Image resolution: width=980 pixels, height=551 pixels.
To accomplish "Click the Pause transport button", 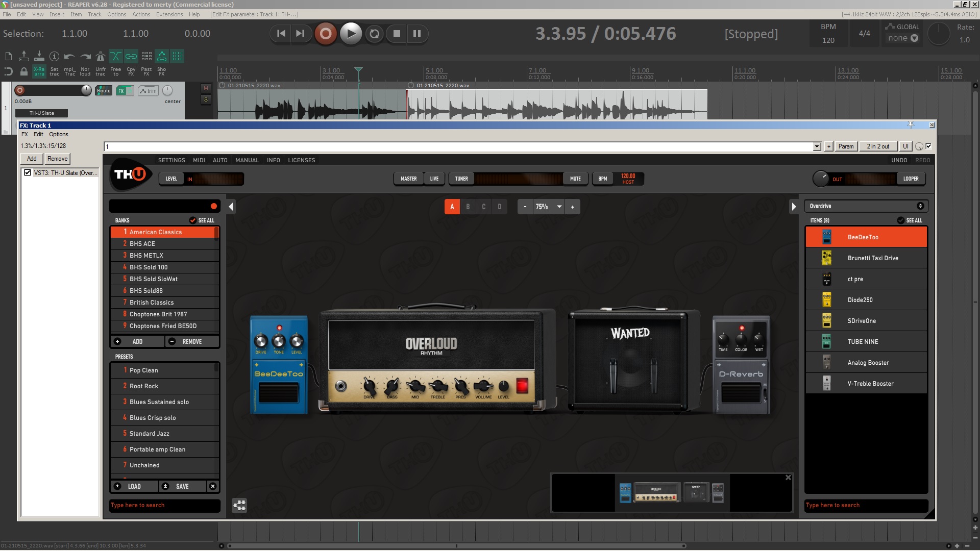I will tap(417, 34).
